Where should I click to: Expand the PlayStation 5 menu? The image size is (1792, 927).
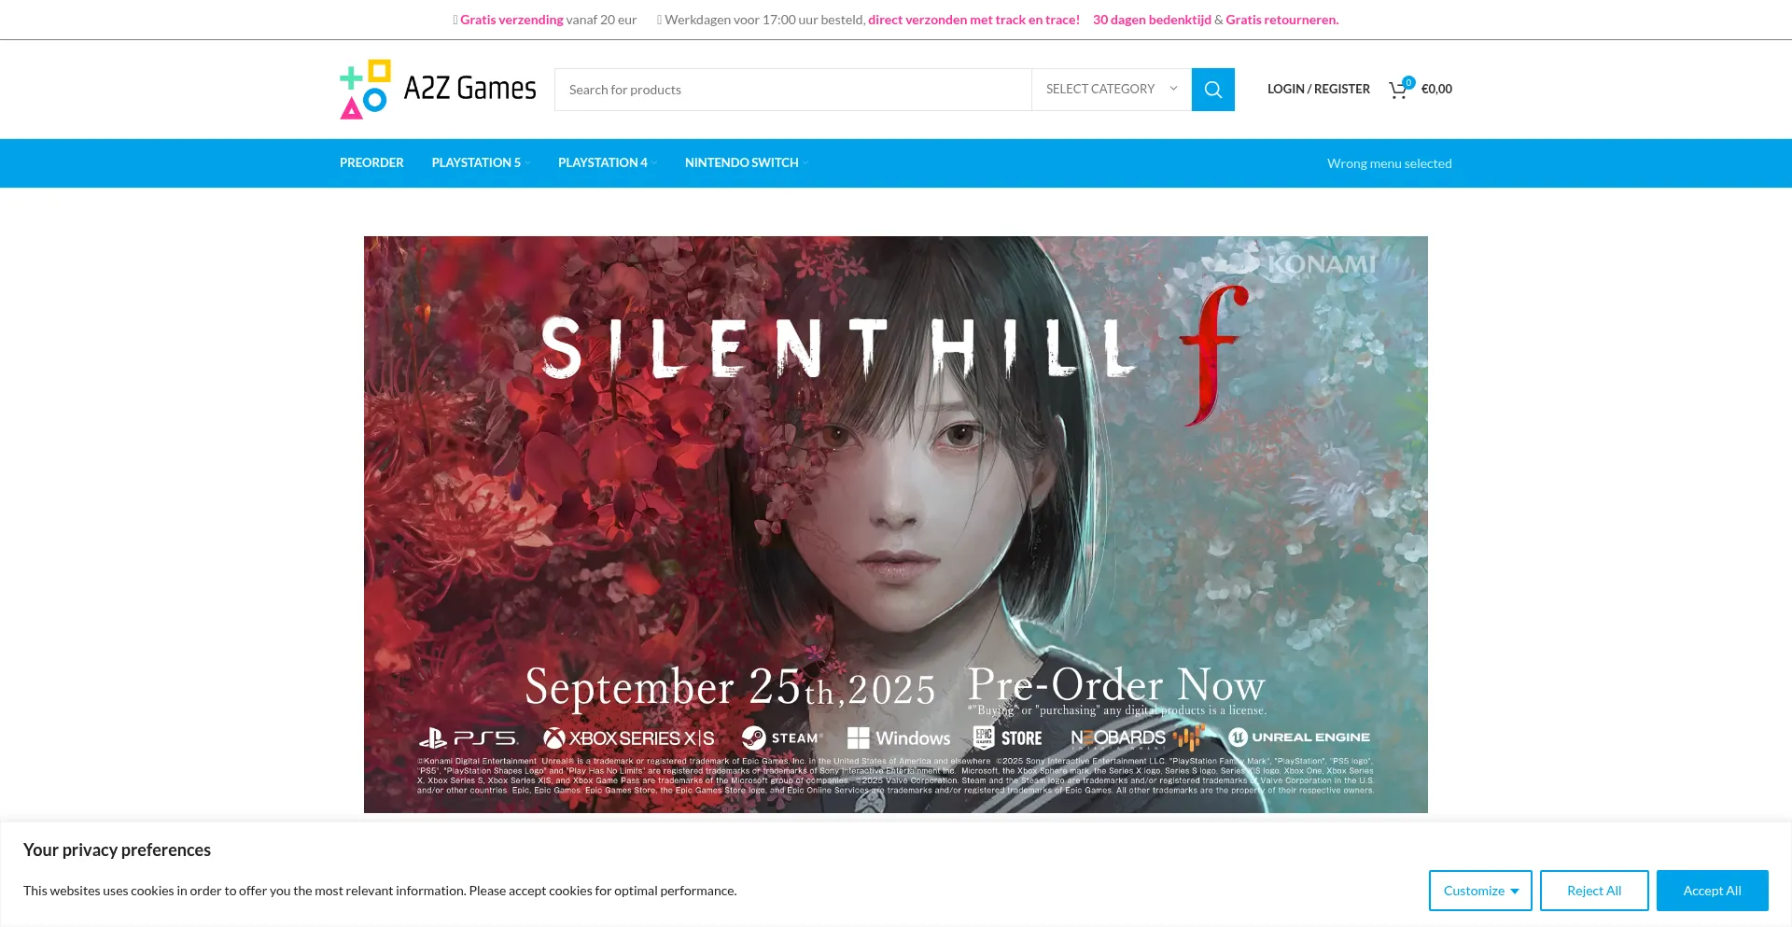pyautogui.click(x=481, y=162)
